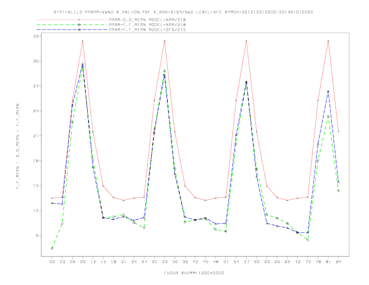Click the x-axis label FHOUR VHHMM:1200>0000
369x285 pixels.
pyautogui.click(x=194, y=273)
